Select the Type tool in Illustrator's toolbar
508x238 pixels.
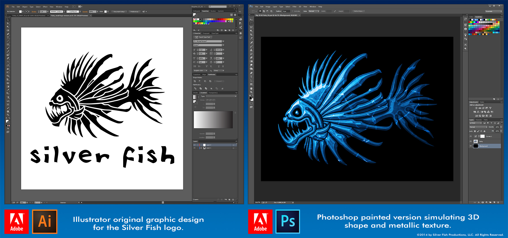click(8, 38)
